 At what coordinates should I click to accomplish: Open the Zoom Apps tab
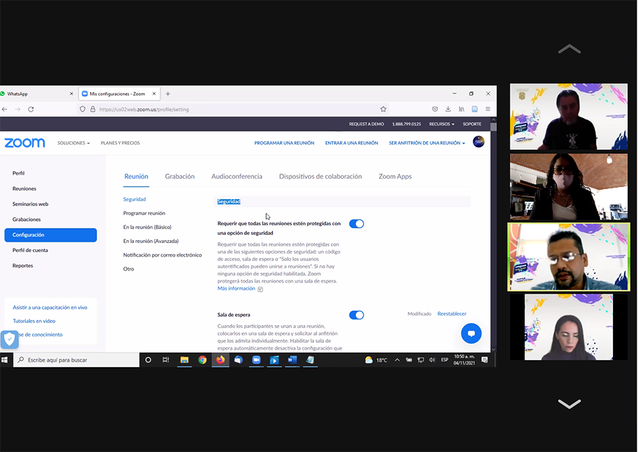click(395, 176)
